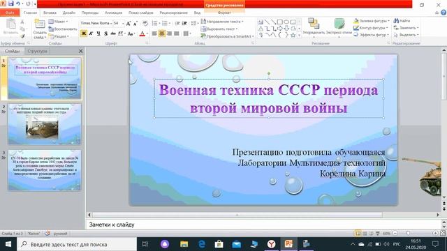This screenshot has width=447, height=251.
Task: Adjust the zoom slider in status bar
Action: coord(408,234)
